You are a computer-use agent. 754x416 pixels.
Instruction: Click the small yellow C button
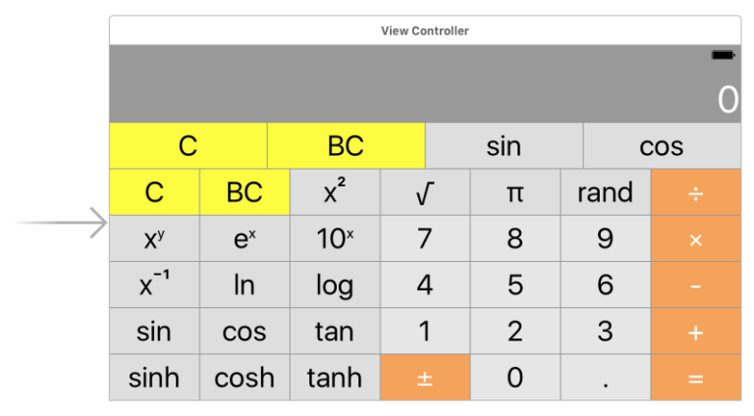[x=154, y=192]
